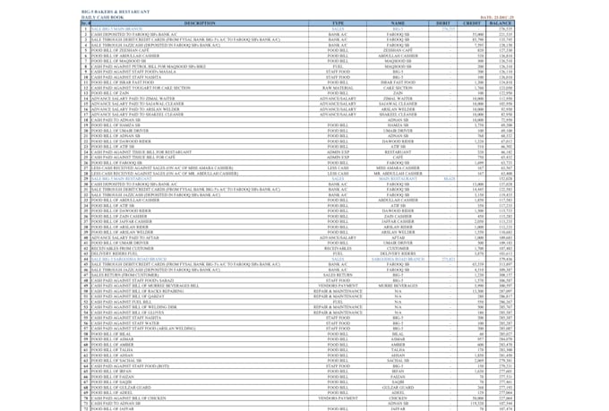This screenshot has width=609, height=411.
Task: Select description 'SALES RETURN (FROM CUSTOMER)'
Action: pos(124,275)
